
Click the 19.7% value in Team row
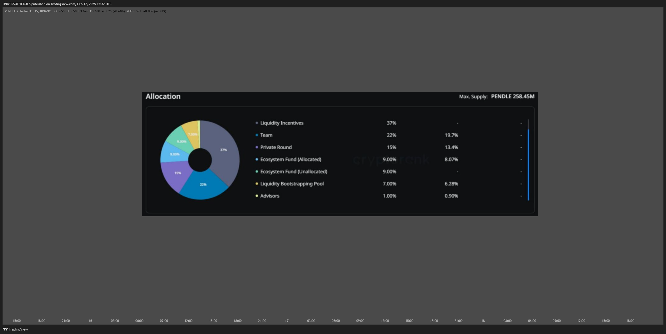(x=451, y=135)
